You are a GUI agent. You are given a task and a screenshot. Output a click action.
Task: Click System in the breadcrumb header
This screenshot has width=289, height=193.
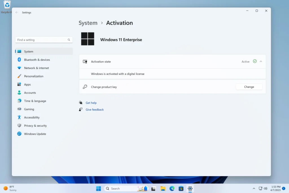pos(88,23)
